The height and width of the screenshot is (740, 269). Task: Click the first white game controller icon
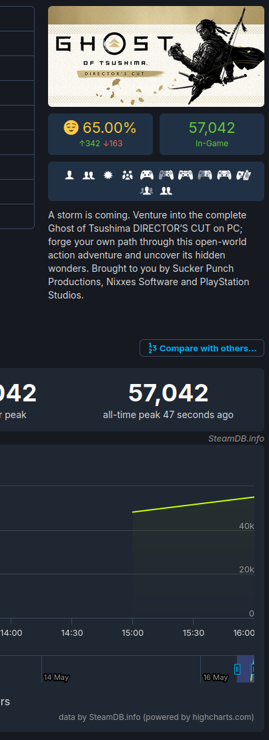(147, 176)
